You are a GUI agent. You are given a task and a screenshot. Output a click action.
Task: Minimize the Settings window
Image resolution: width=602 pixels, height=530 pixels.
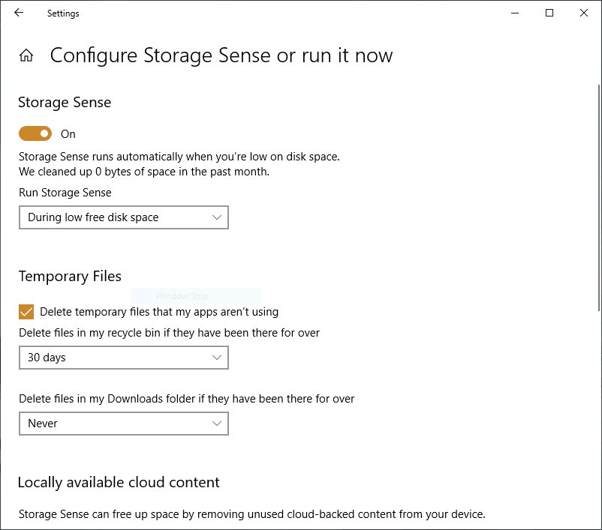[x=515, y=13]
